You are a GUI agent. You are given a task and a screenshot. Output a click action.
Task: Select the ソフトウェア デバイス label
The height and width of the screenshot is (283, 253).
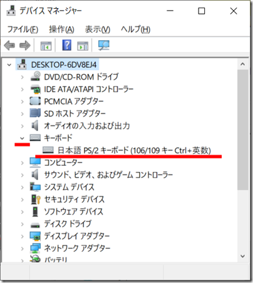pos(73,211)
